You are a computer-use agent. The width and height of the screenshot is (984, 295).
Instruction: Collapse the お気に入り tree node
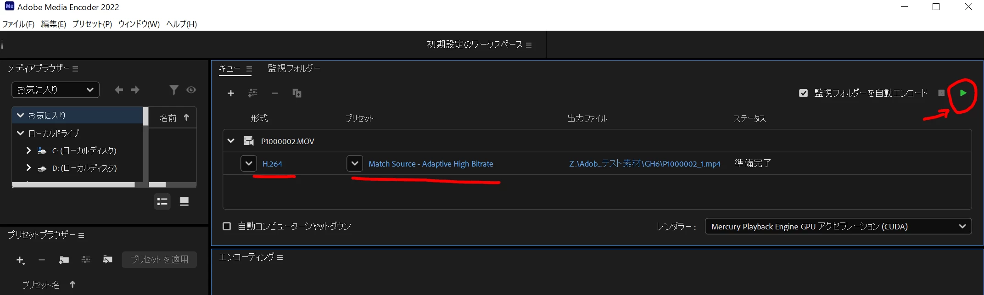click(20, 116)
